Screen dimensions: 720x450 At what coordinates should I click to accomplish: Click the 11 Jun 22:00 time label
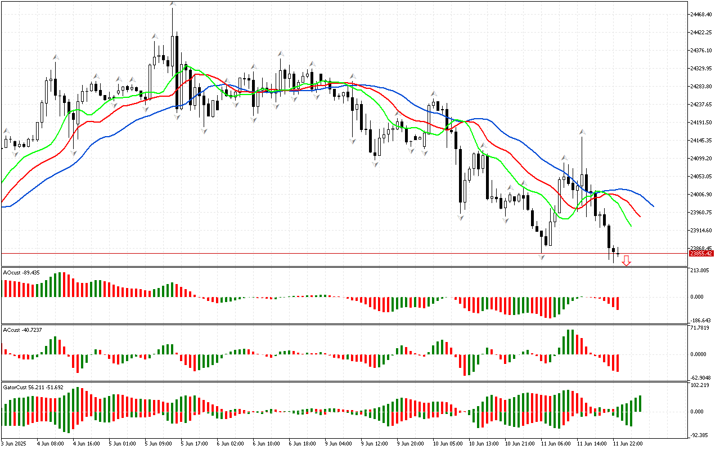coord(628,443)
